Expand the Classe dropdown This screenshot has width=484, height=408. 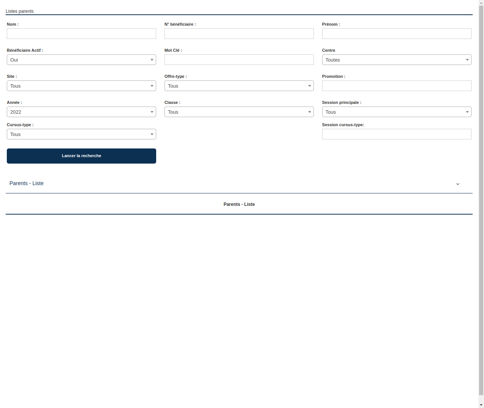click(x=239, y=112)
